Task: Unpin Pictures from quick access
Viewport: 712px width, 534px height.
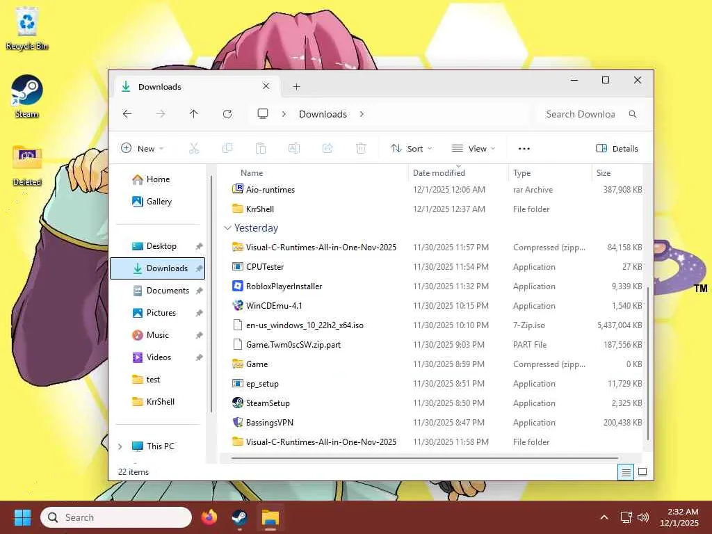Action: (199, 313)
